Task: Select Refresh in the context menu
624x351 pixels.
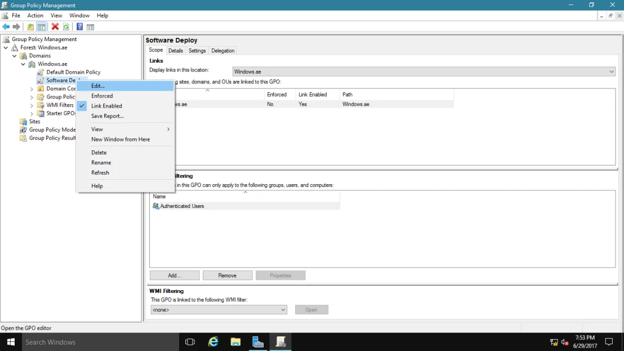Action: pyautogui.click(x=126, y=173)
